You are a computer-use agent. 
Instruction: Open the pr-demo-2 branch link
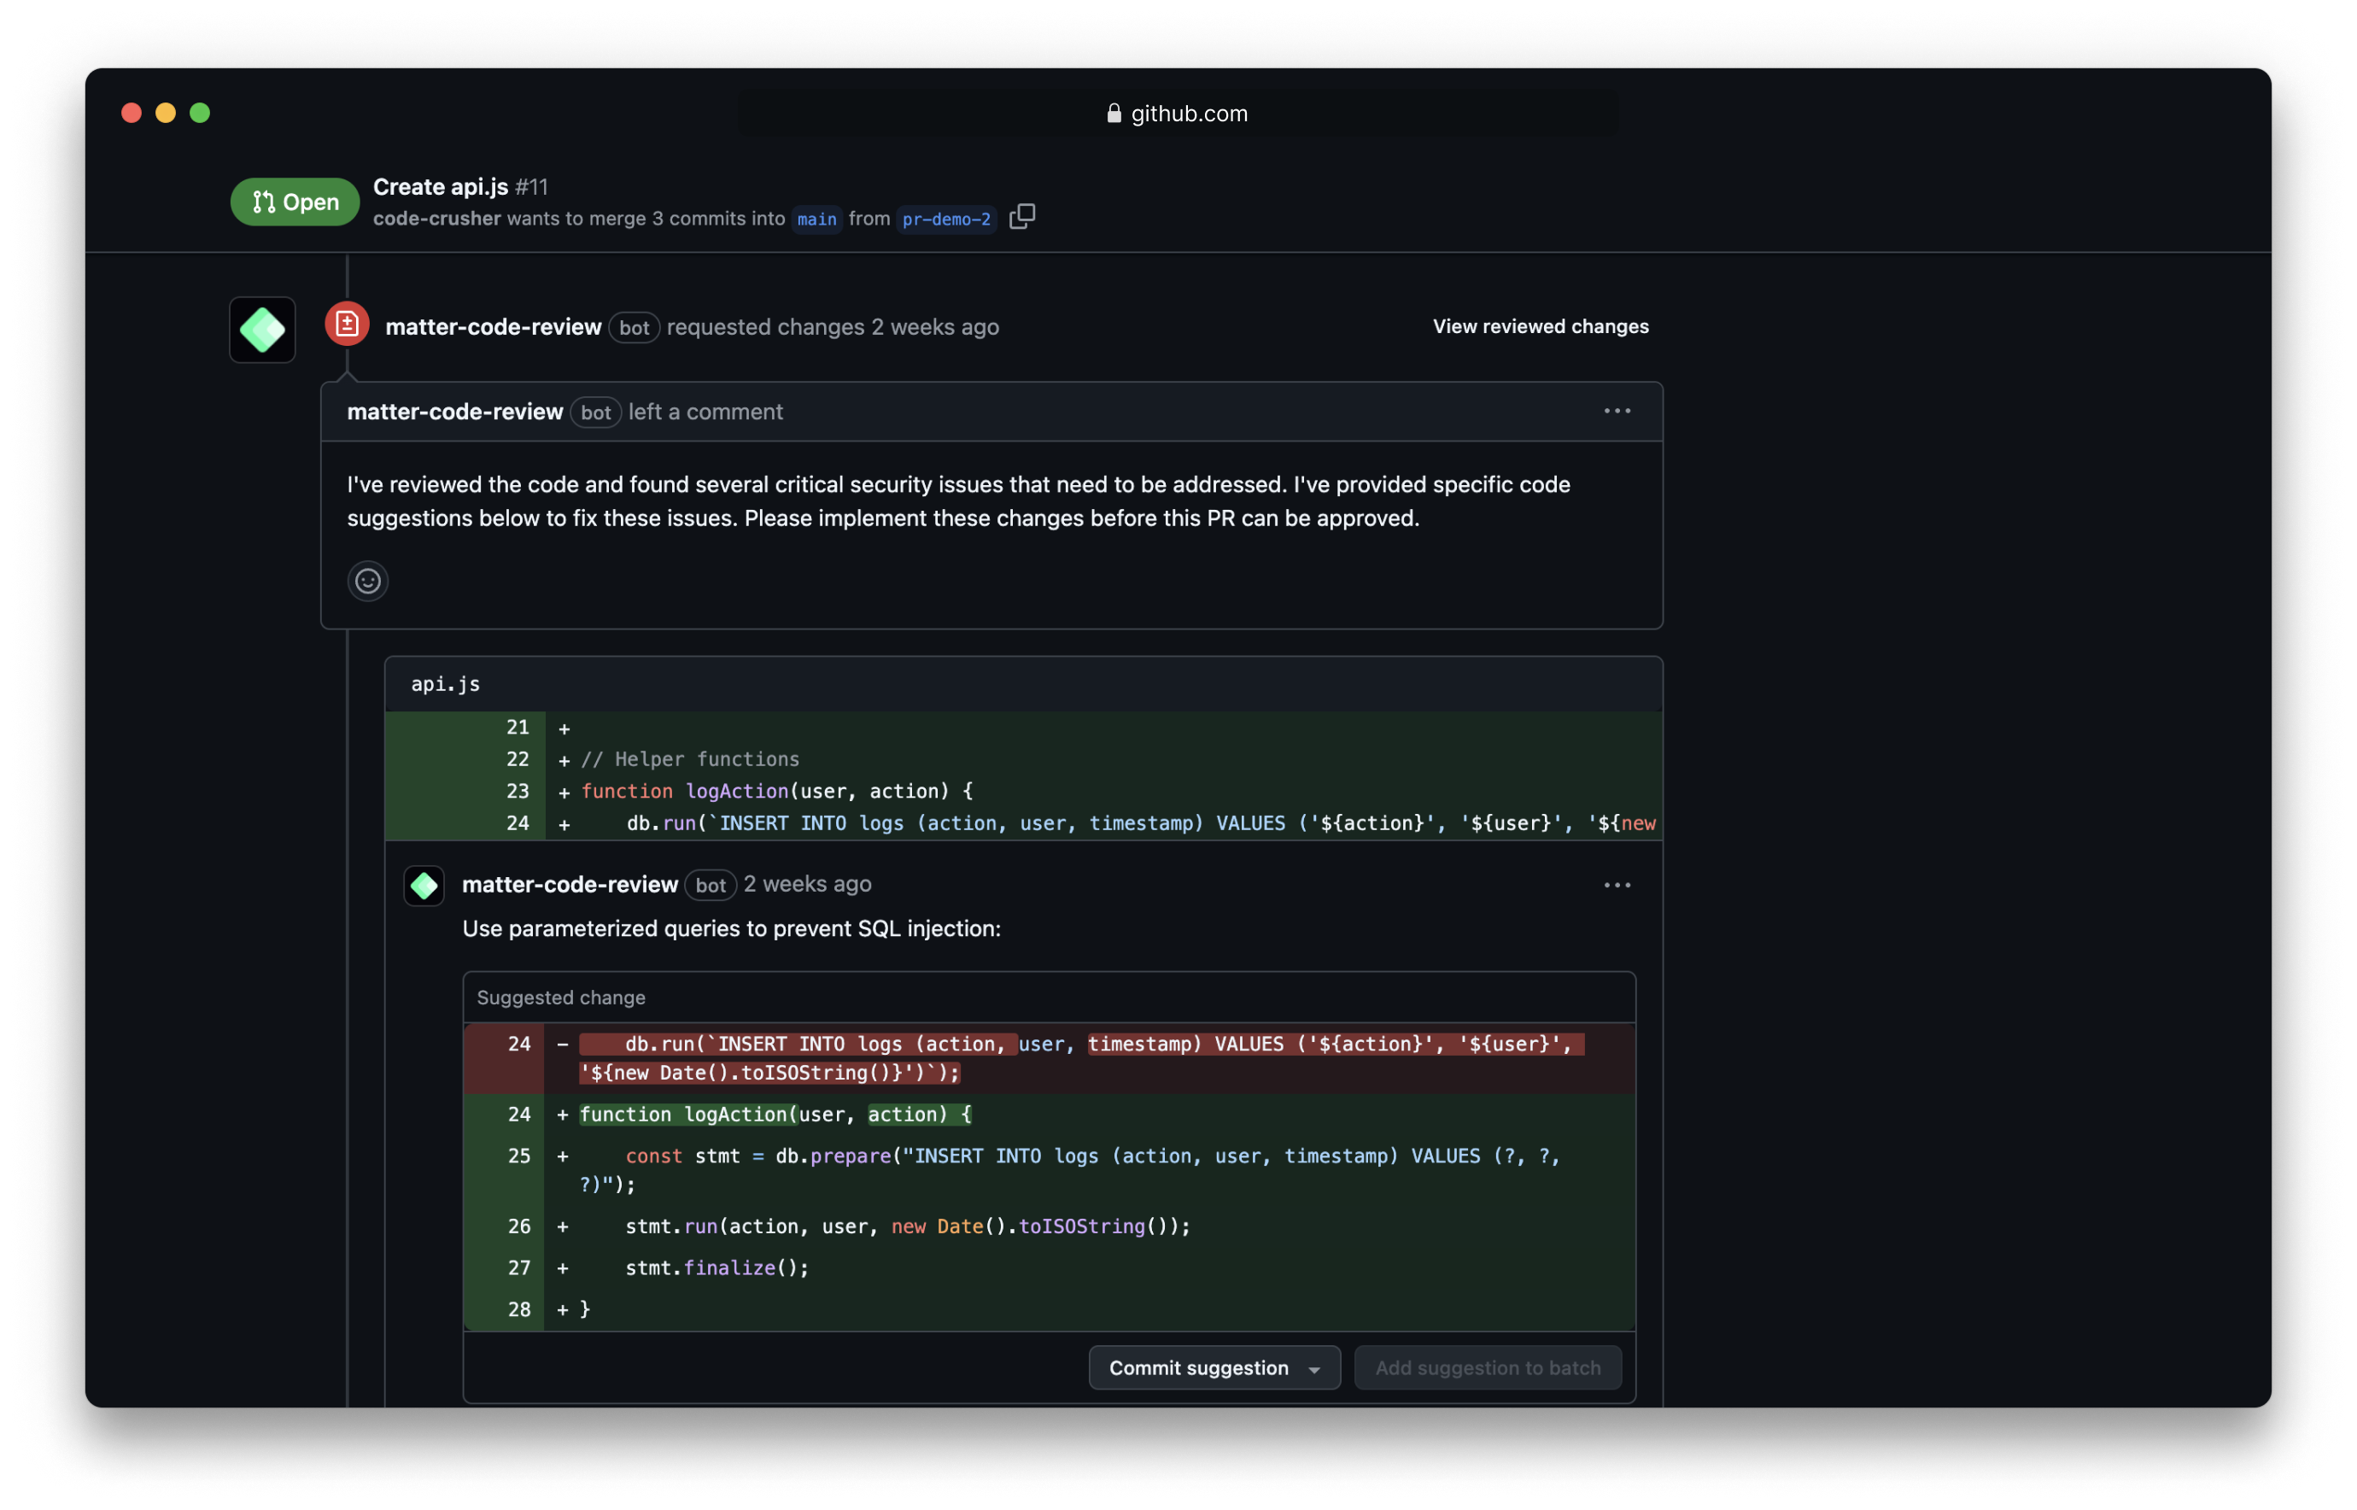(x=946, y=219)
